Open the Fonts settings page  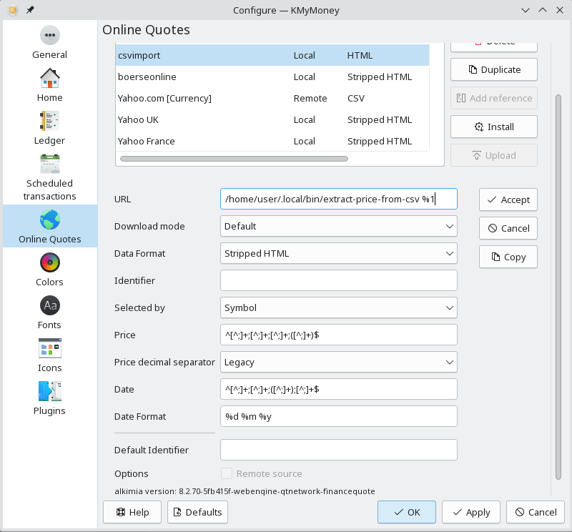[x=49, y=312]
